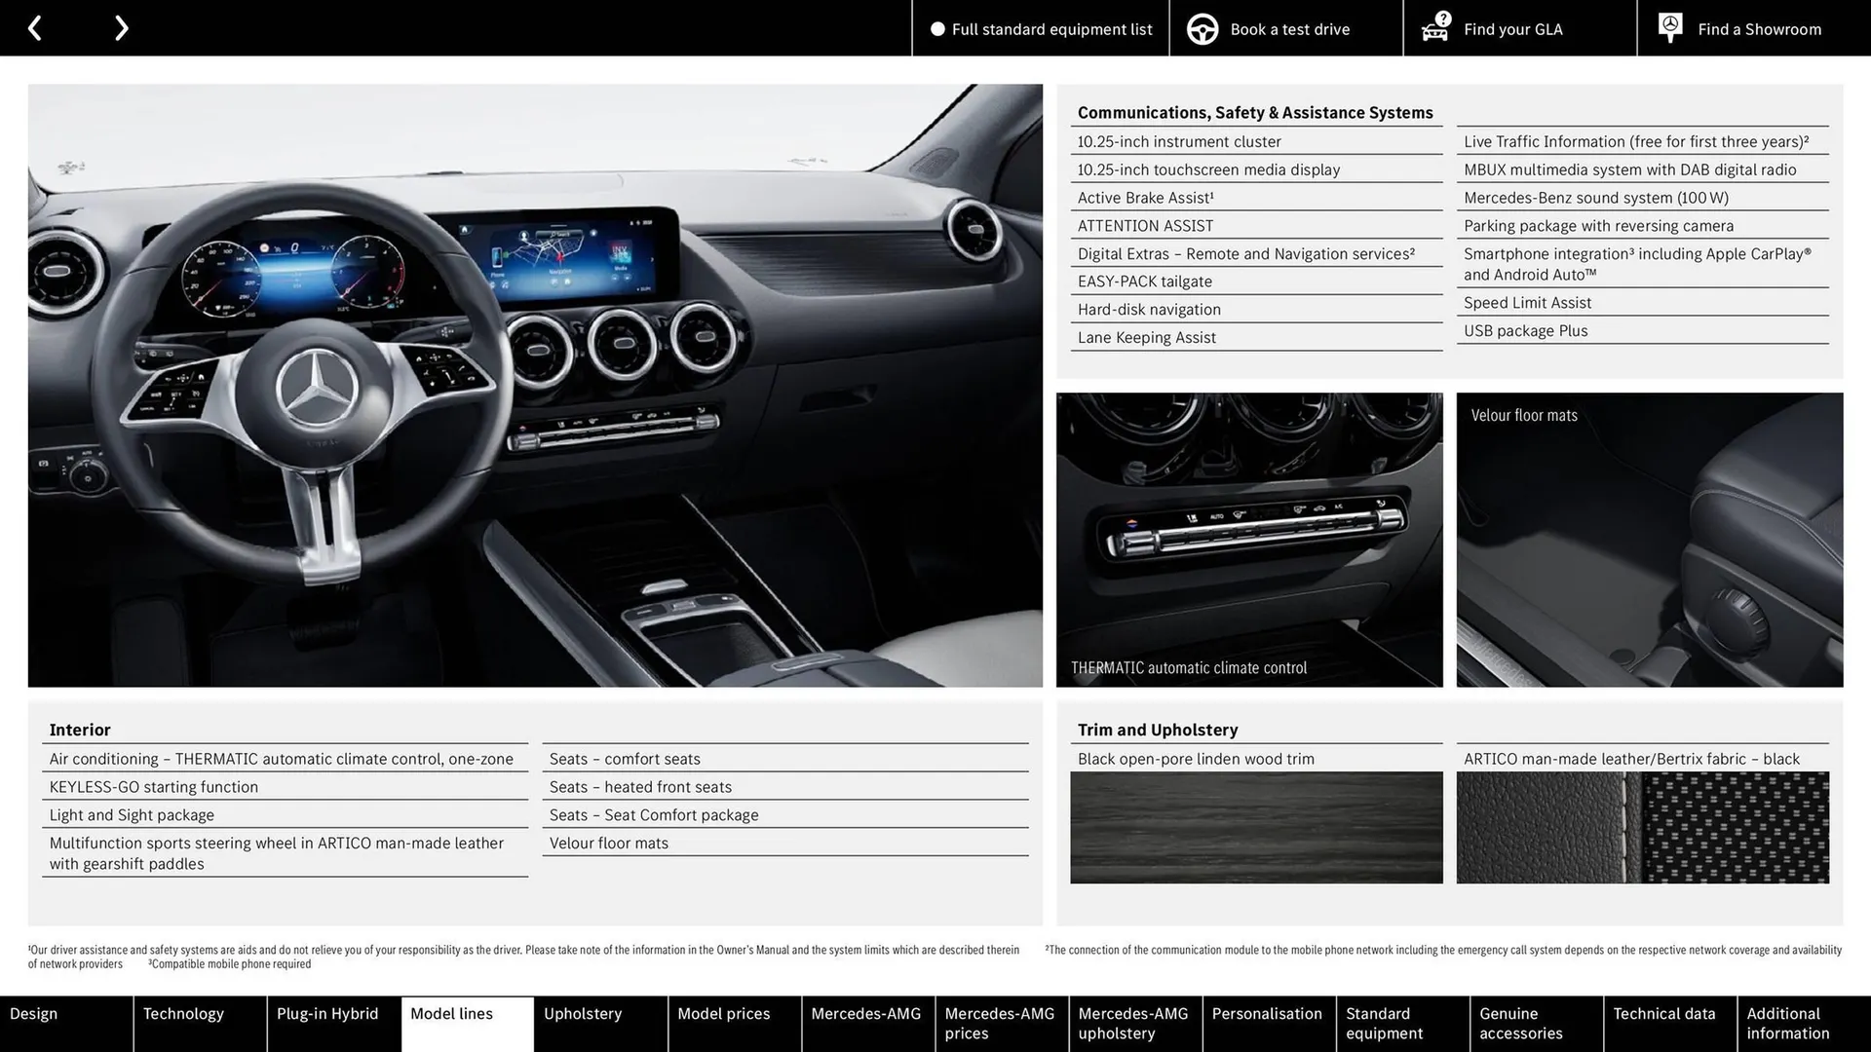Viewport: 1871px width, 1052px height.
Task: Select the car icon beside Find your GLA
Action: click(x=1432, y=30)
